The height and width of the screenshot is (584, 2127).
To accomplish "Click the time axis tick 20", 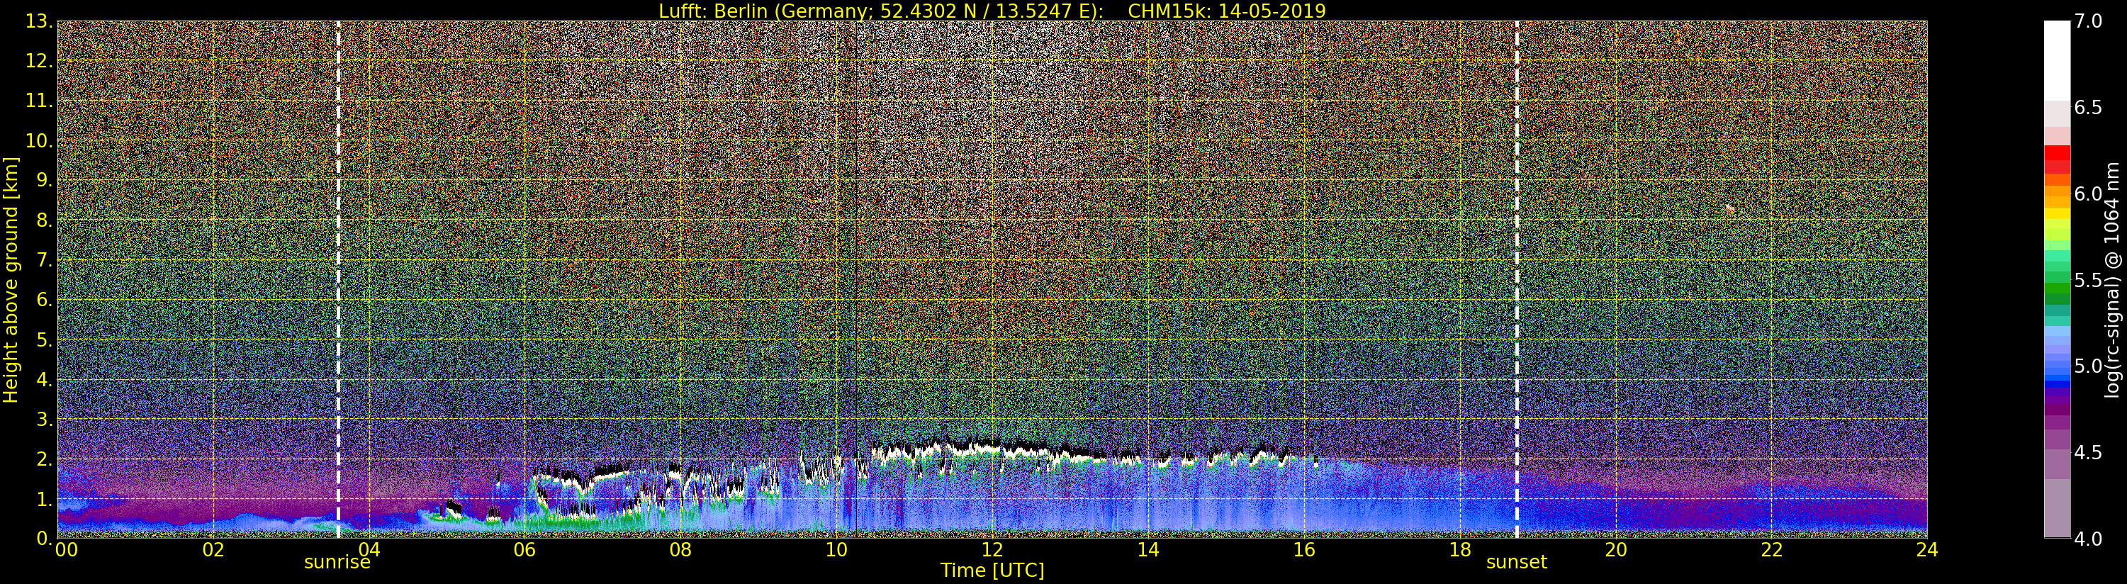I will (x=1615, y=551).
